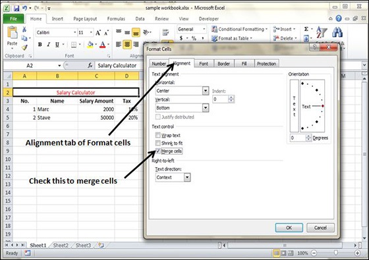Toggle the Wrap text checkbox
This screenshot has width=369, height=260.
(x=157, y=135)
